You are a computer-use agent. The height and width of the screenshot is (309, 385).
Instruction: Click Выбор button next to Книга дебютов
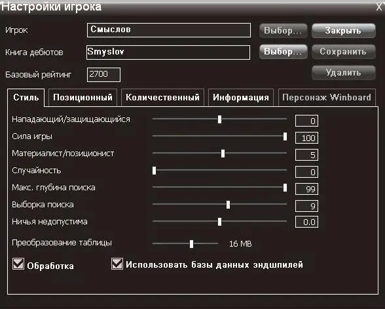(283, 51)
